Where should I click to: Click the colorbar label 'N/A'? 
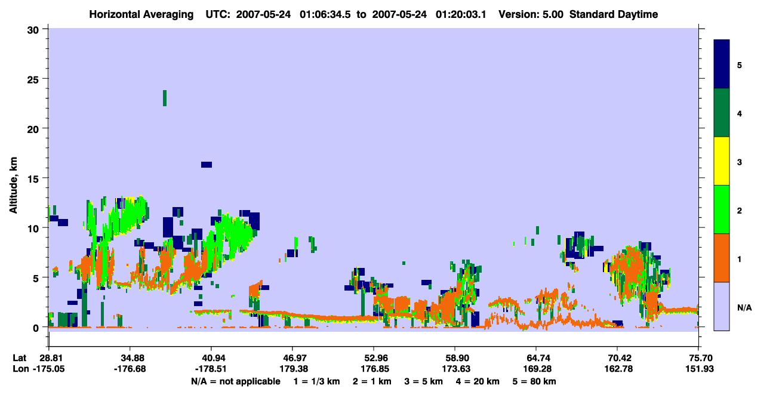[x=744, y=307]
